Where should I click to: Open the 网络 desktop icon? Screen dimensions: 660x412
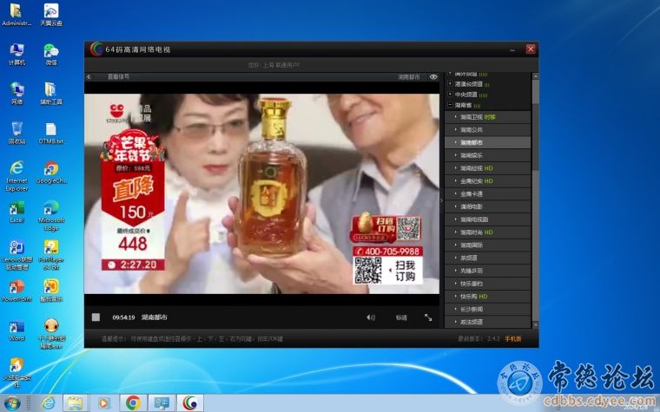(x=16, y=94)
